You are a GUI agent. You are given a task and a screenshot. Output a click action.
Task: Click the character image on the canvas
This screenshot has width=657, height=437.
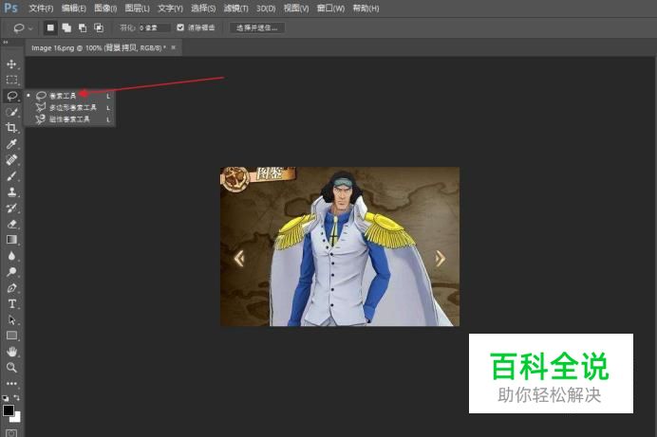point(340,246)
